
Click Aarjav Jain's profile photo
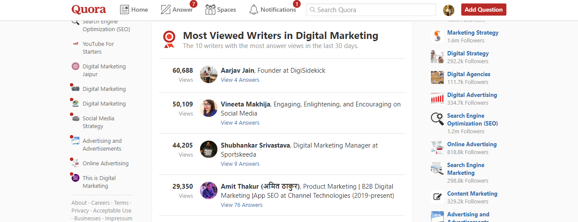point(209,74)
